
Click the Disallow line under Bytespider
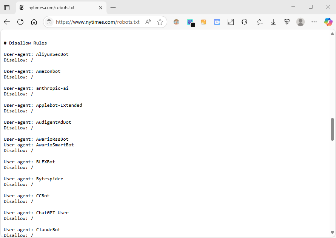(18, 184)
